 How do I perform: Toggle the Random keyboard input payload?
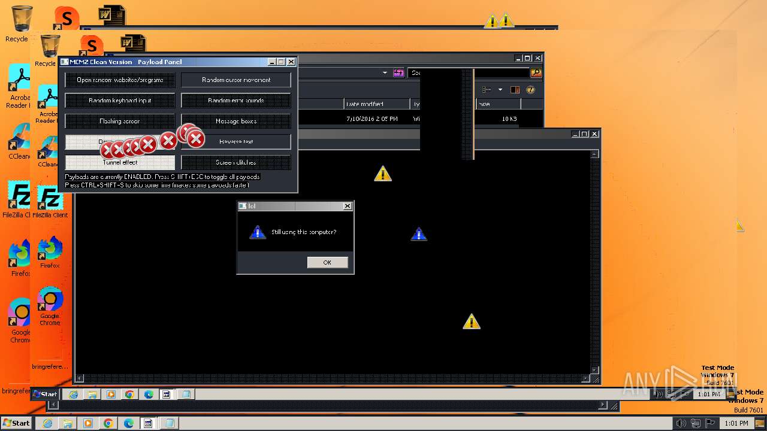120,101
